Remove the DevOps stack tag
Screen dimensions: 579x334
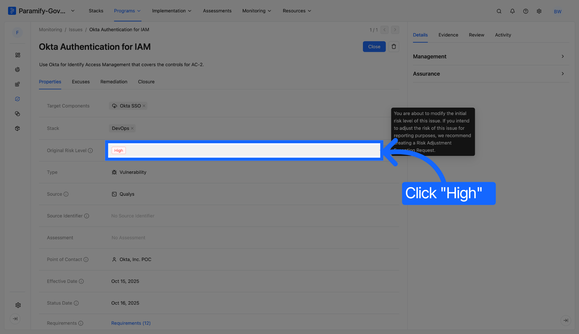(x=132, y=128)
